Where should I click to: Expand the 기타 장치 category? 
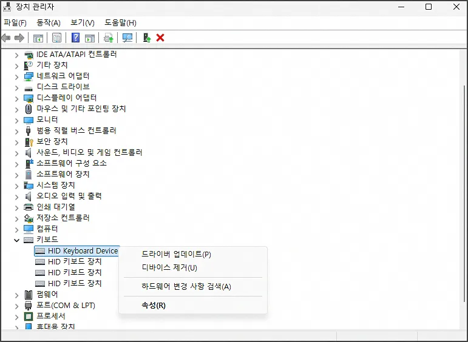(x=17, y=66)
